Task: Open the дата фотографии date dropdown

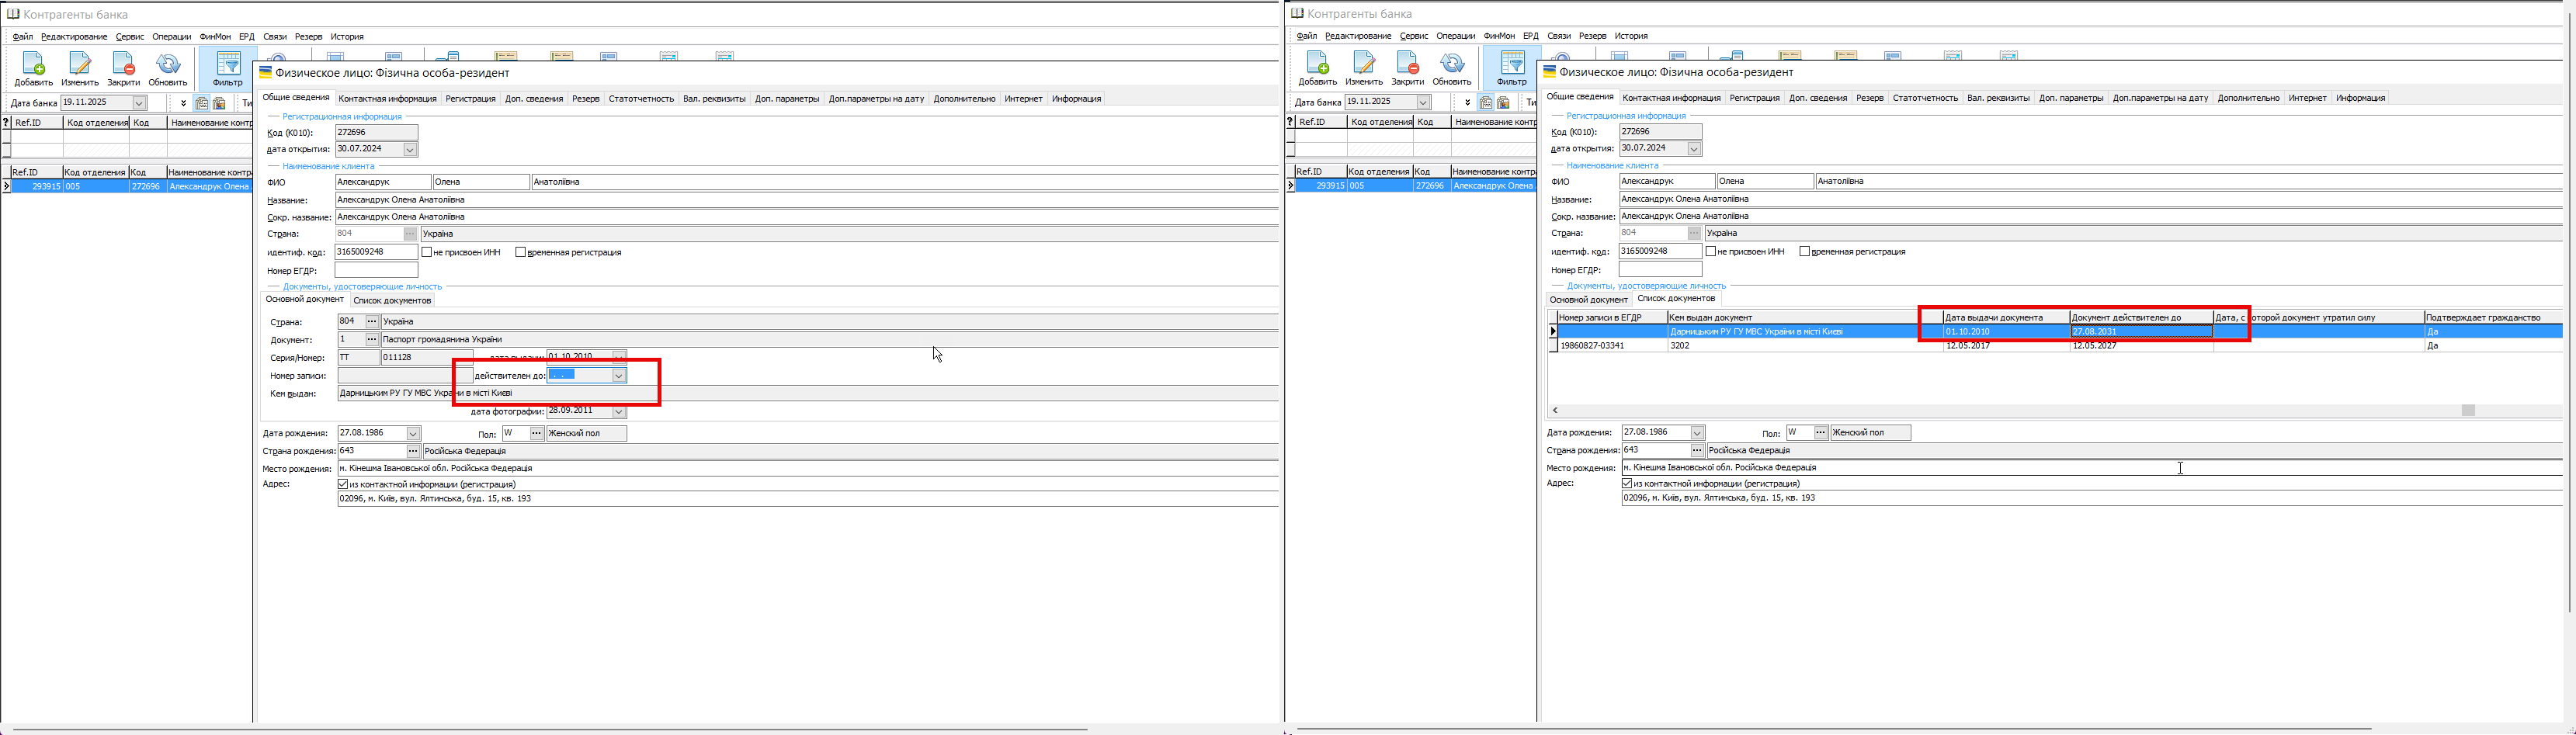Action: [619, 412]
